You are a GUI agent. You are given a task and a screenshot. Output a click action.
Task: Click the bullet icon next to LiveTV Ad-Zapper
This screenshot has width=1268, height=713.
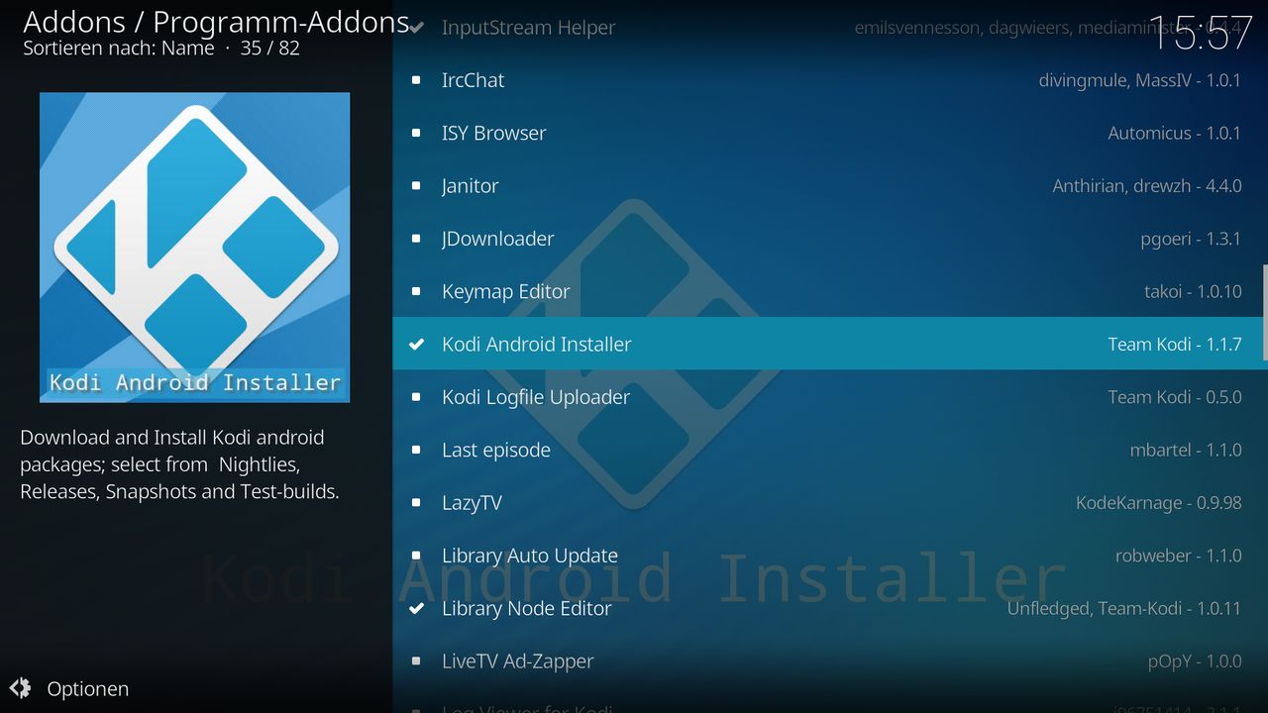pyautogui.click(x=416, y=661)
